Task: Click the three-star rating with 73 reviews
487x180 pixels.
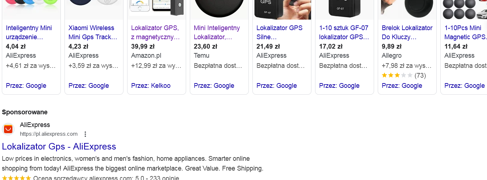Action: pyautogui.click(x=404, y=75)
